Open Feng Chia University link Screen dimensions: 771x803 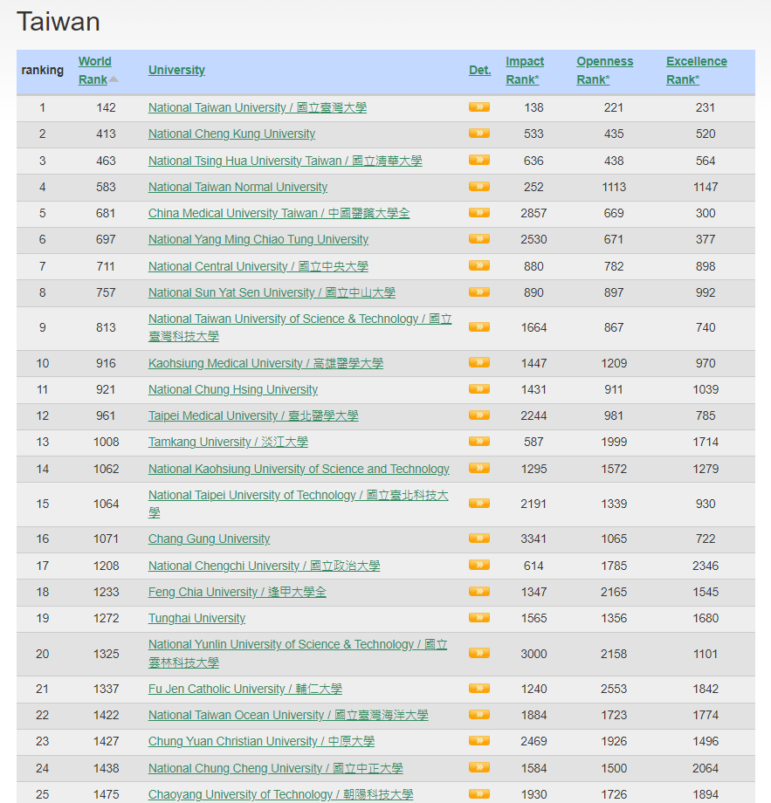point(237,592)
